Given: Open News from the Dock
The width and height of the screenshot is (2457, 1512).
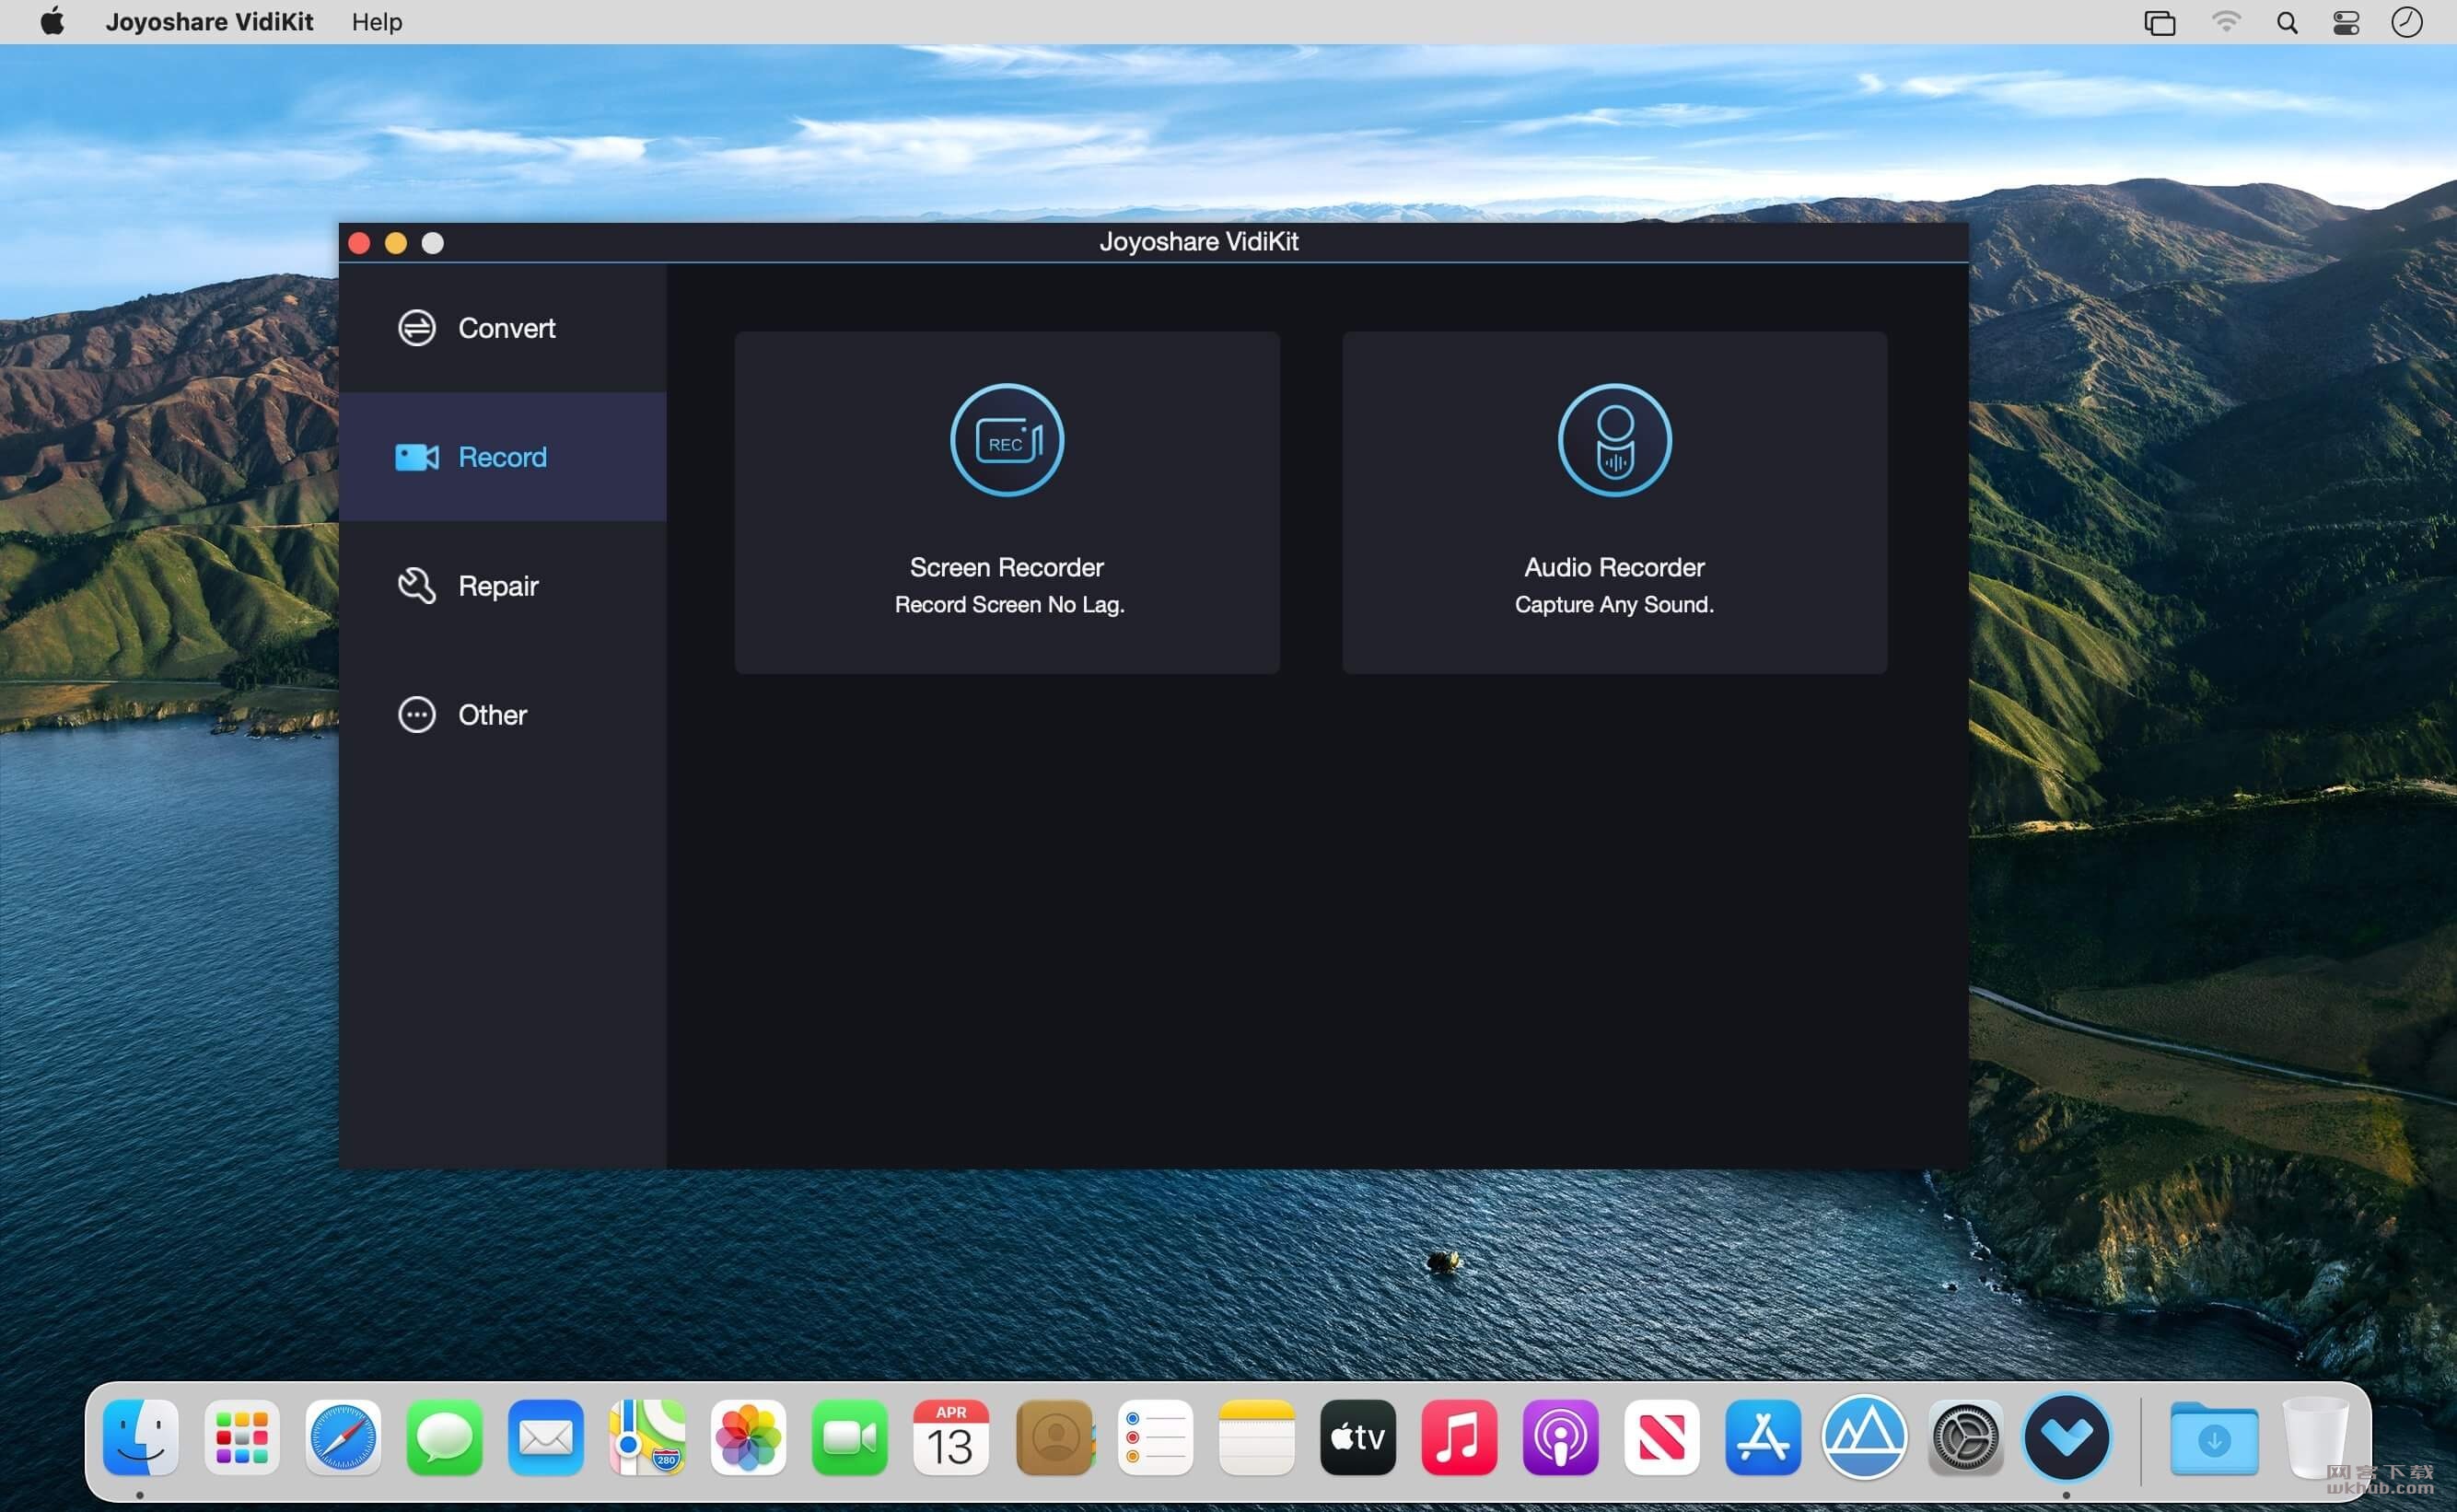Looking at the screenshot, I should (1662, 1437).
